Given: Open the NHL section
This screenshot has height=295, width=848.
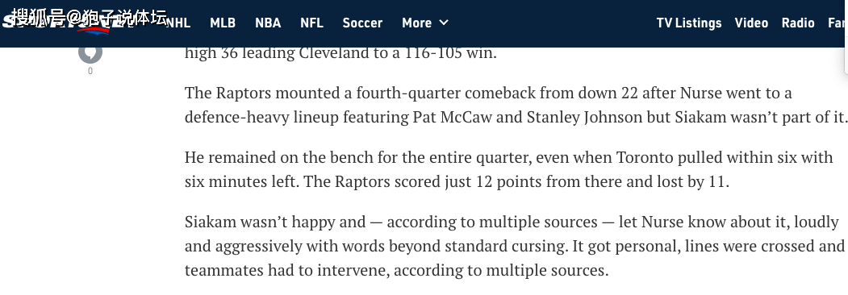Looking at the screenshot, I should point(178,23).
